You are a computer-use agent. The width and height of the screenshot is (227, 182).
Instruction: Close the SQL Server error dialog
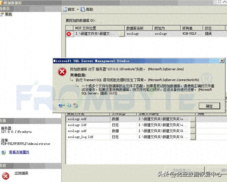click(222, 61)
